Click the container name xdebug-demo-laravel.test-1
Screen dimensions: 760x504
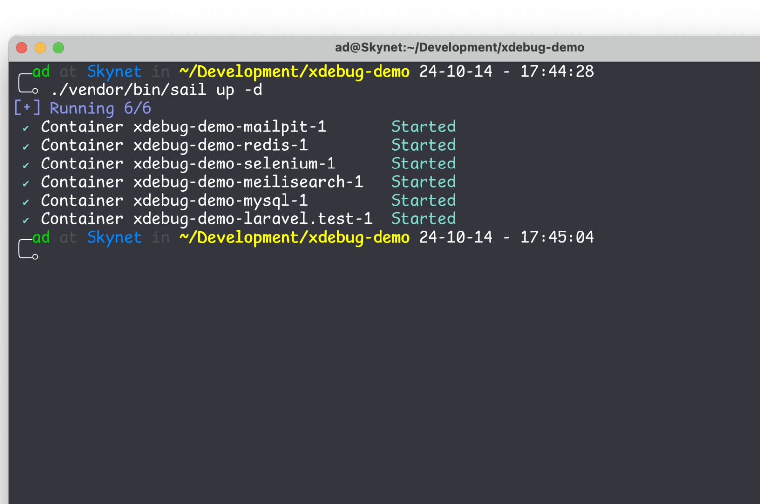click(x=253, y=218)
